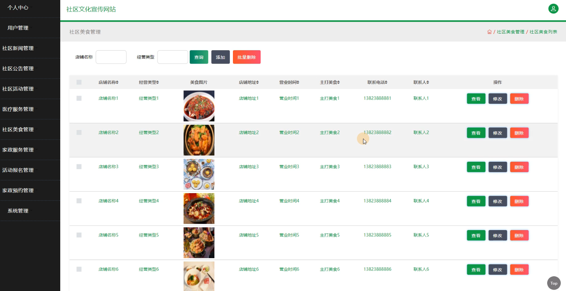The image size is (566, 291).
Task: Delete 店铺名称3 row with 删除
Action: [519, 167]
